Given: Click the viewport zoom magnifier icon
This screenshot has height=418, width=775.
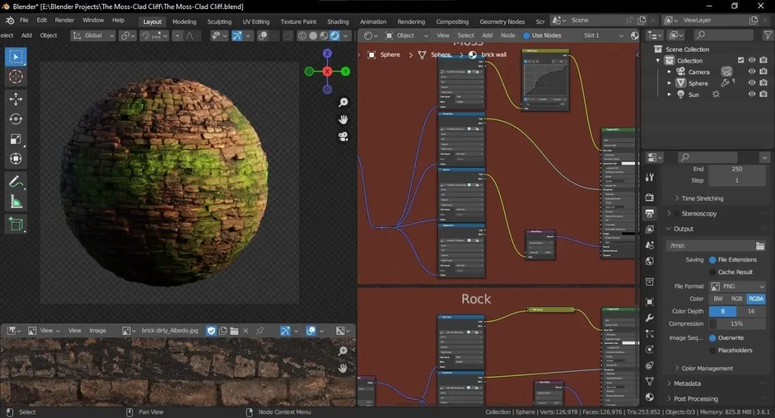Looking at the screenshot, I should 344,103.
